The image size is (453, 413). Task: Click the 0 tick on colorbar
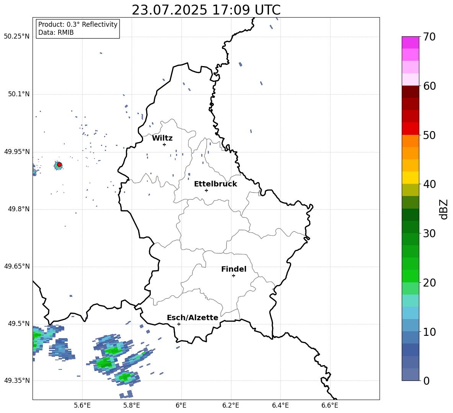(426, 381)
